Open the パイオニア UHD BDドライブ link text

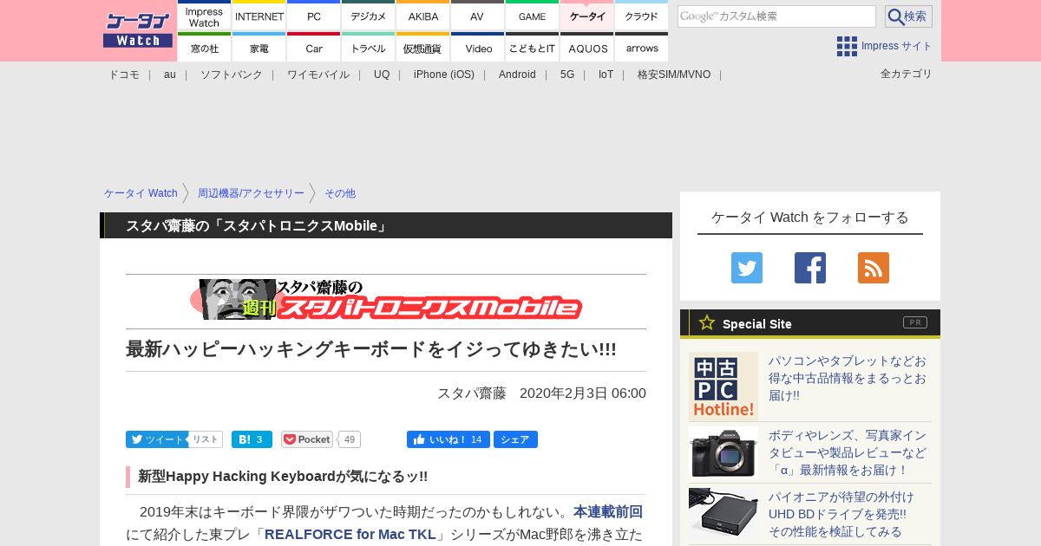tap(841, 514)
